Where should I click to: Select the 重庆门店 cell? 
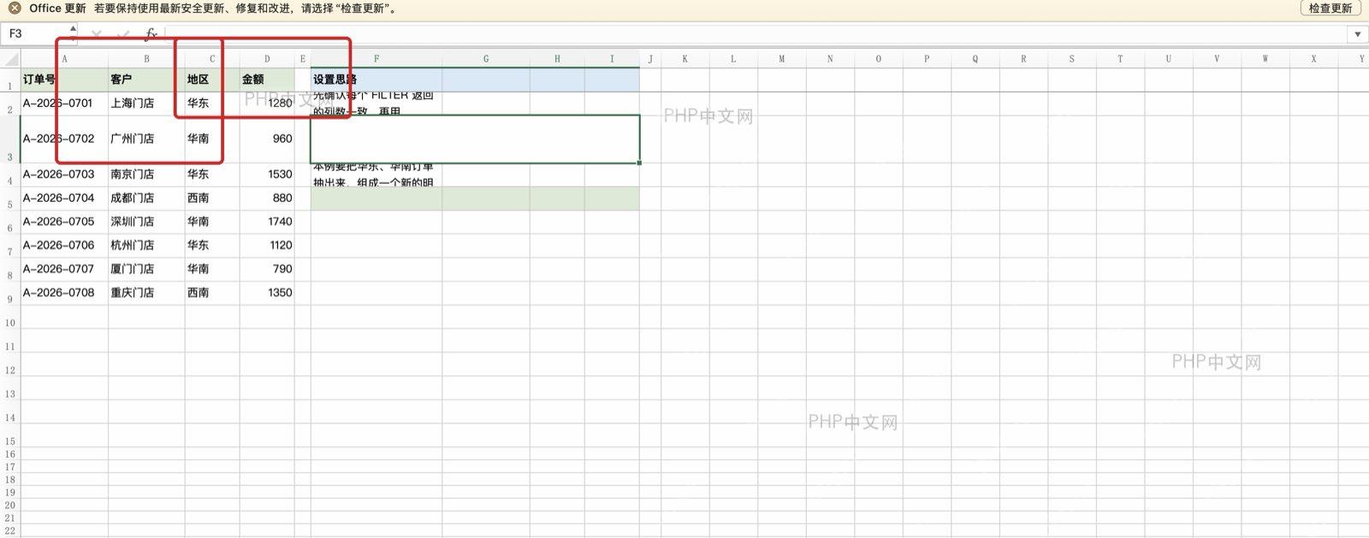[x=146, y=293]
